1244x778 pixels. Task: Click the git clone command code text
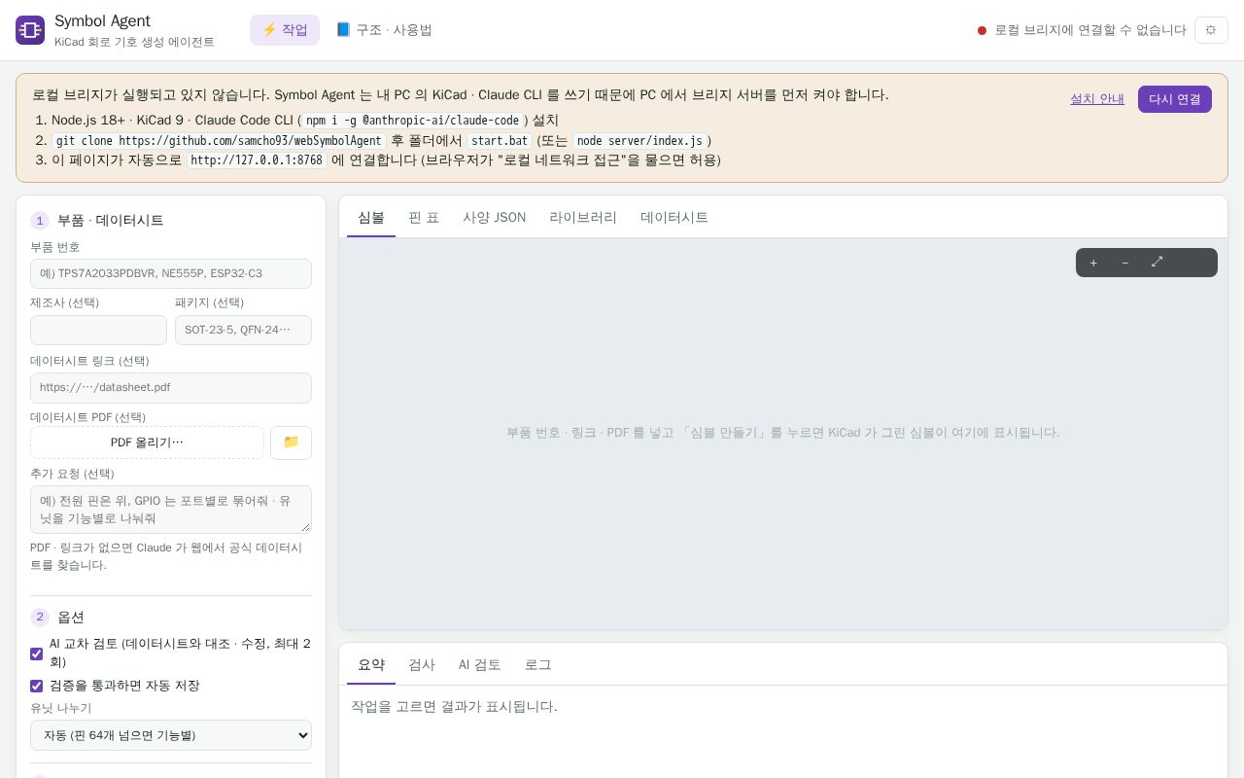219,141
